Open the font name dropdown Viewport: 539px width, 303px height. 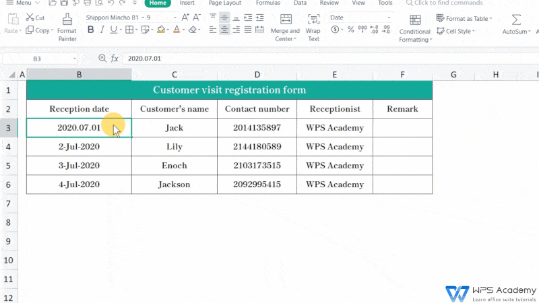[143, 18]
